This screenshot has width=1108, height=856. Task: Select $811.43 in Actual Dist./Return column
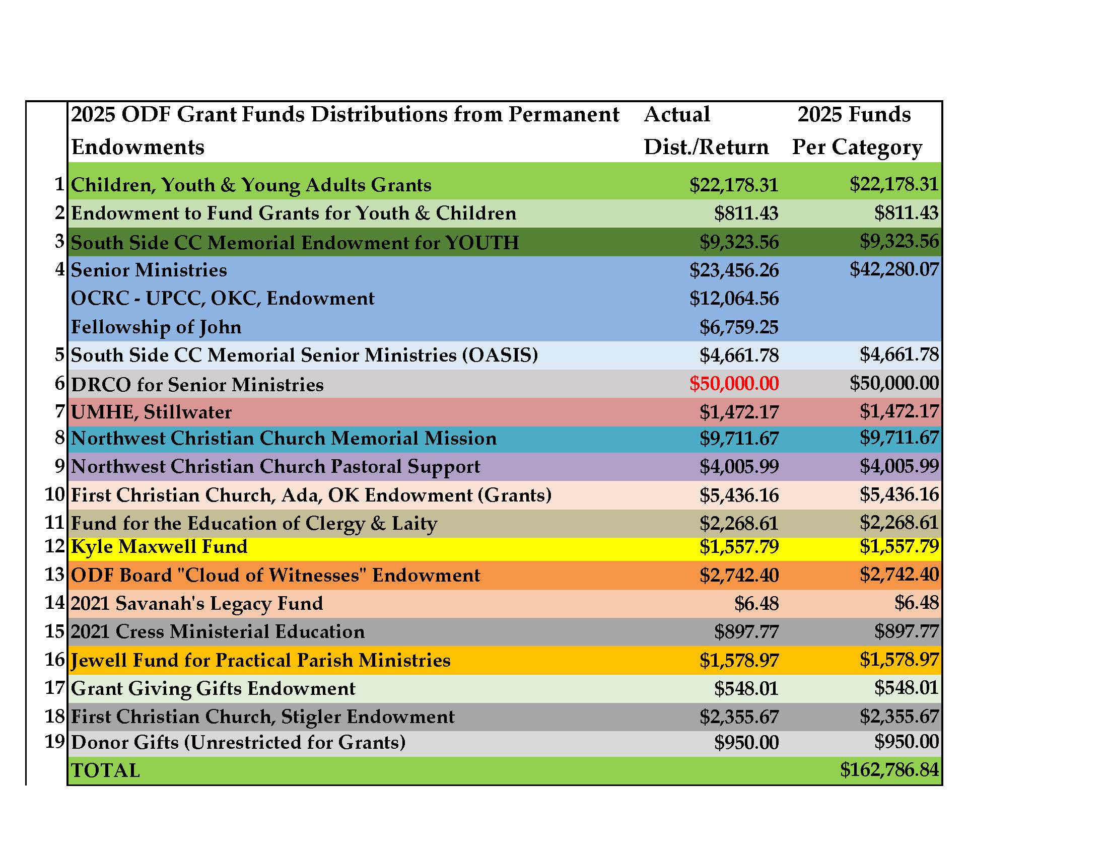coord(746,213)
